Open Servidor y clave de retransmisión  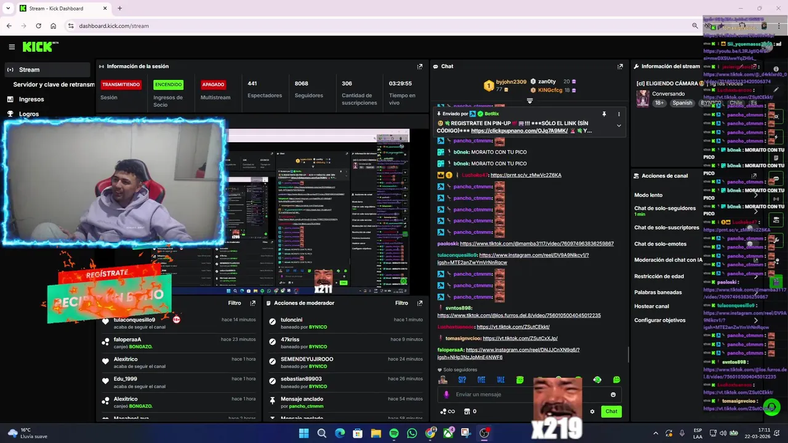point(54,84)
